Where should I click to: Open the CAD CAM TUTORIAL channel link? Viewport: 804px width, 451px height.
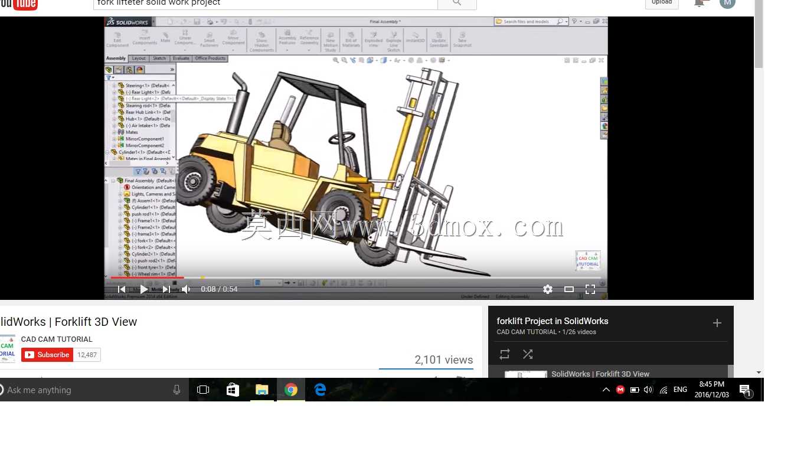[57, 339]
